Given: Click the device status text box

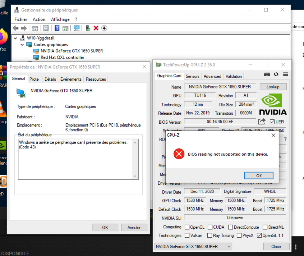Looking at the screenshot, I should pos(78,159).
